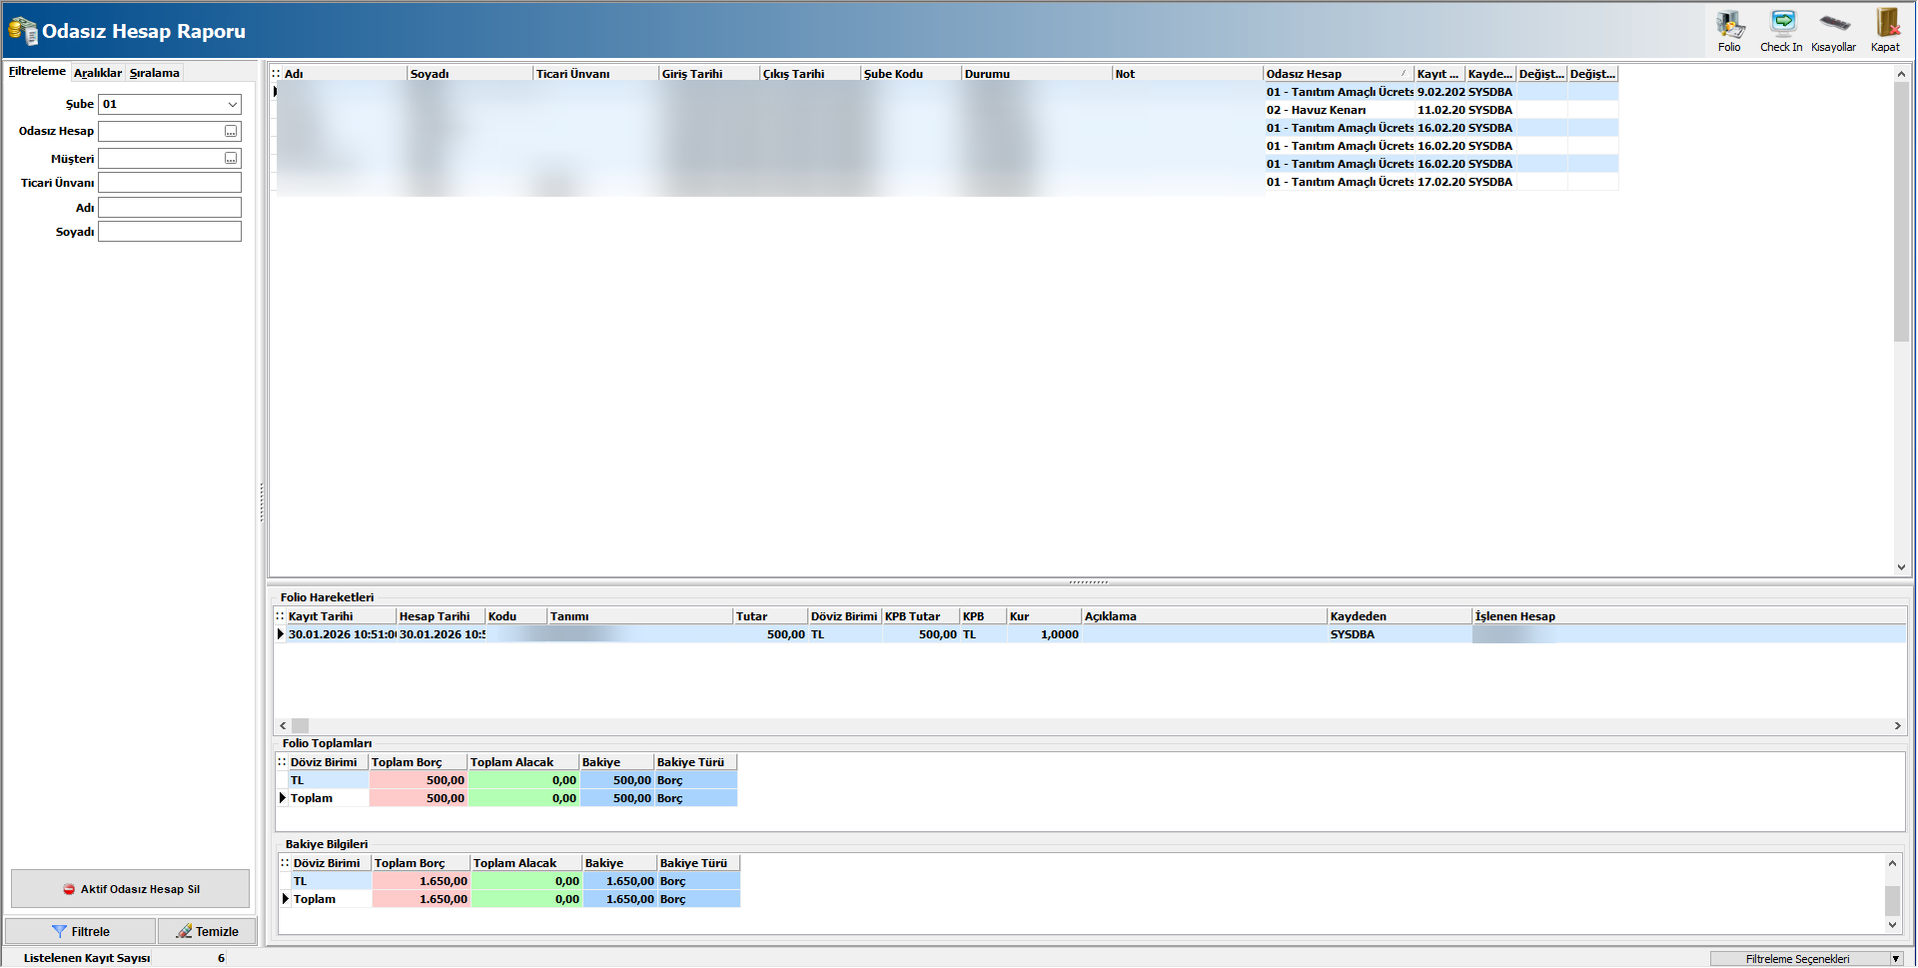Open Filtreleme Seçenekleri dropdown arrow
This screenshot has width=1918, height=968.
click(1895, 959)
